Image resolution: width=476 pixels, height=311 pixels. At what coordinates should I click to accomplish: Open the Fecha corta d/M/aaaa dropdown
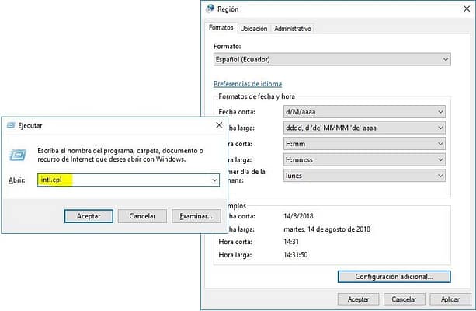(x=364, y=111)
